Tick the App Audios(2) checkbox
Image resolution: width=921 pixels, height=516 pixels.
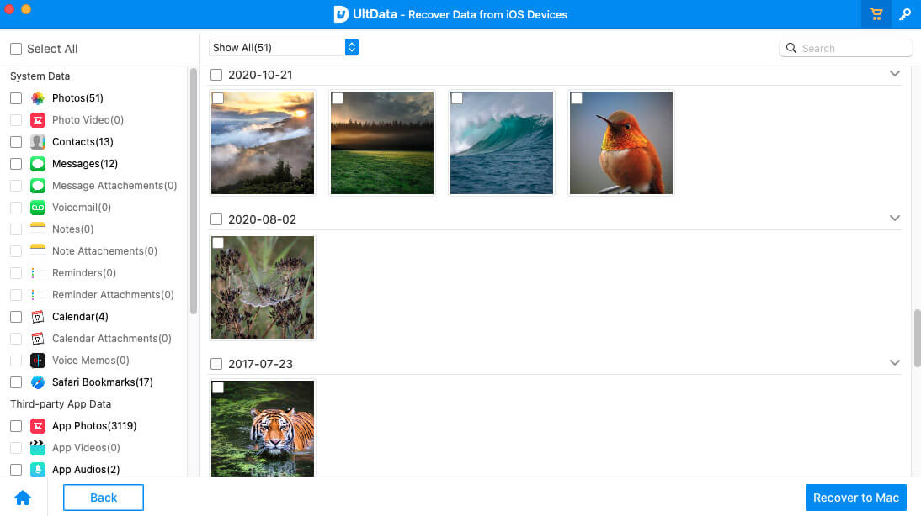(16, 470)
